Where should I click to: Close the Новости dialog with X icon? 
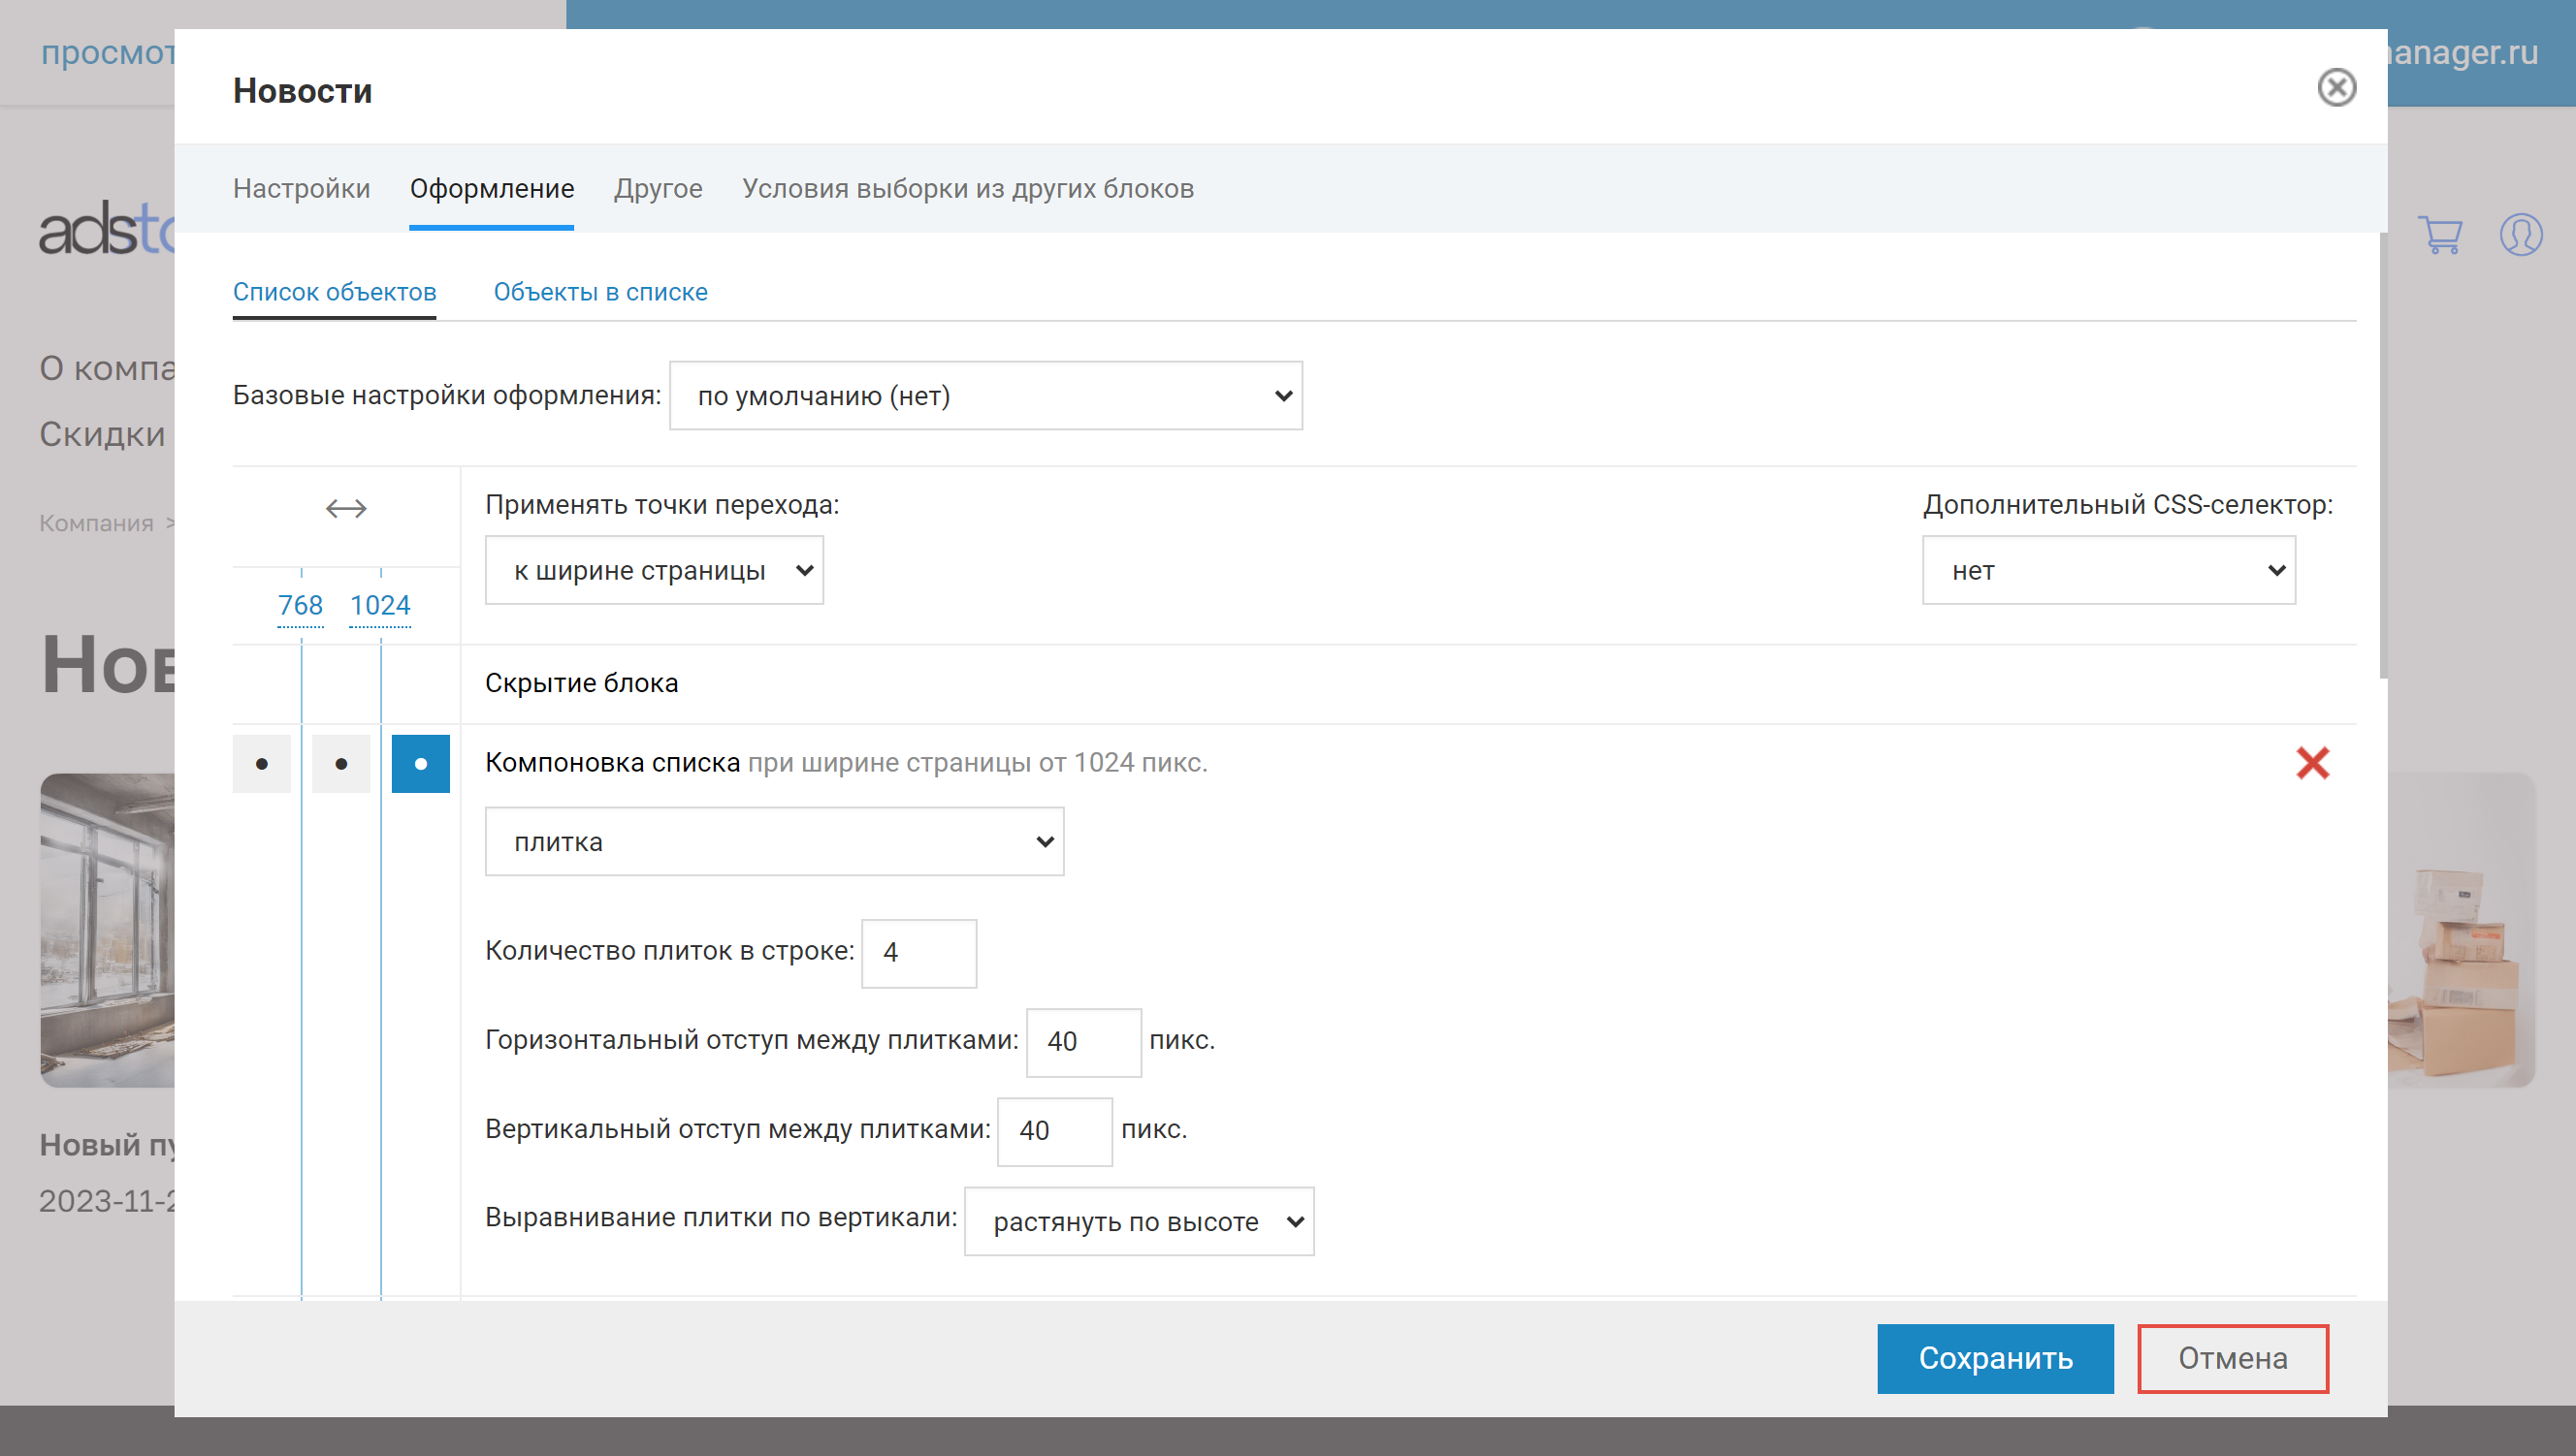pyautogui.click(x=2335, y=88)
